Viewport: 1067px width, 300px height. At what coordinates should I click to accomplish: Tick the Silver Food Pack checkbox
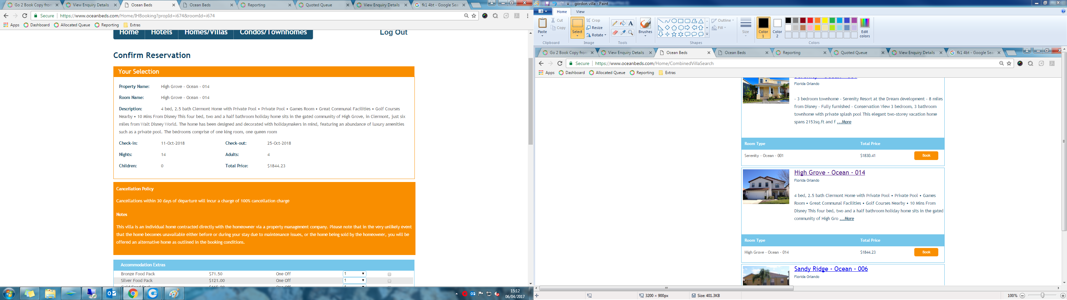[389, 281]
